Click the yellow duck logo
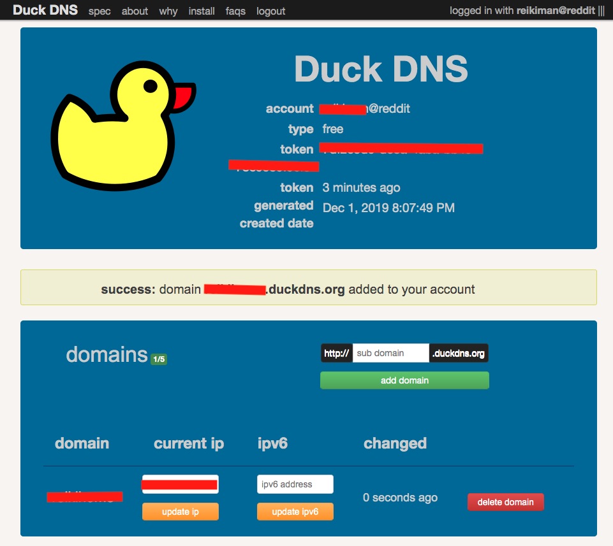 coord(123,126)
